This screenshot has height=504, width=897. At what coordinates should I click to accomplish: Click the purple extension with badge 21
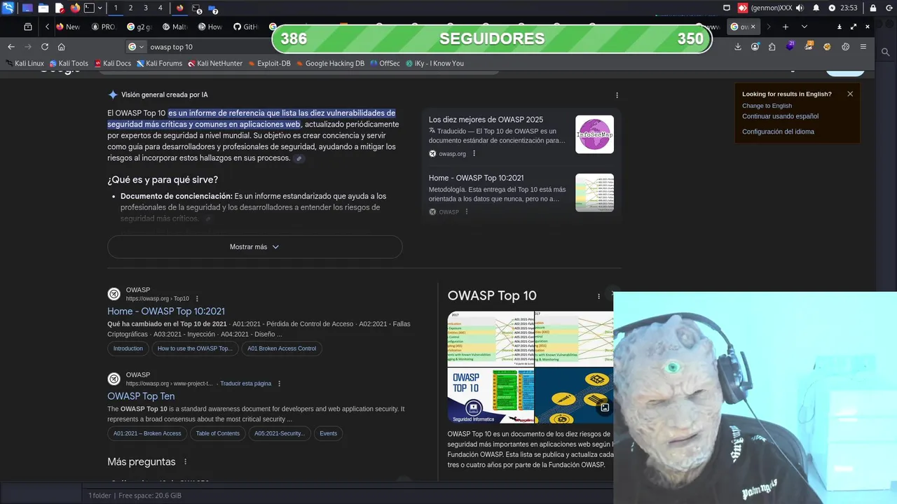[790, 46]
